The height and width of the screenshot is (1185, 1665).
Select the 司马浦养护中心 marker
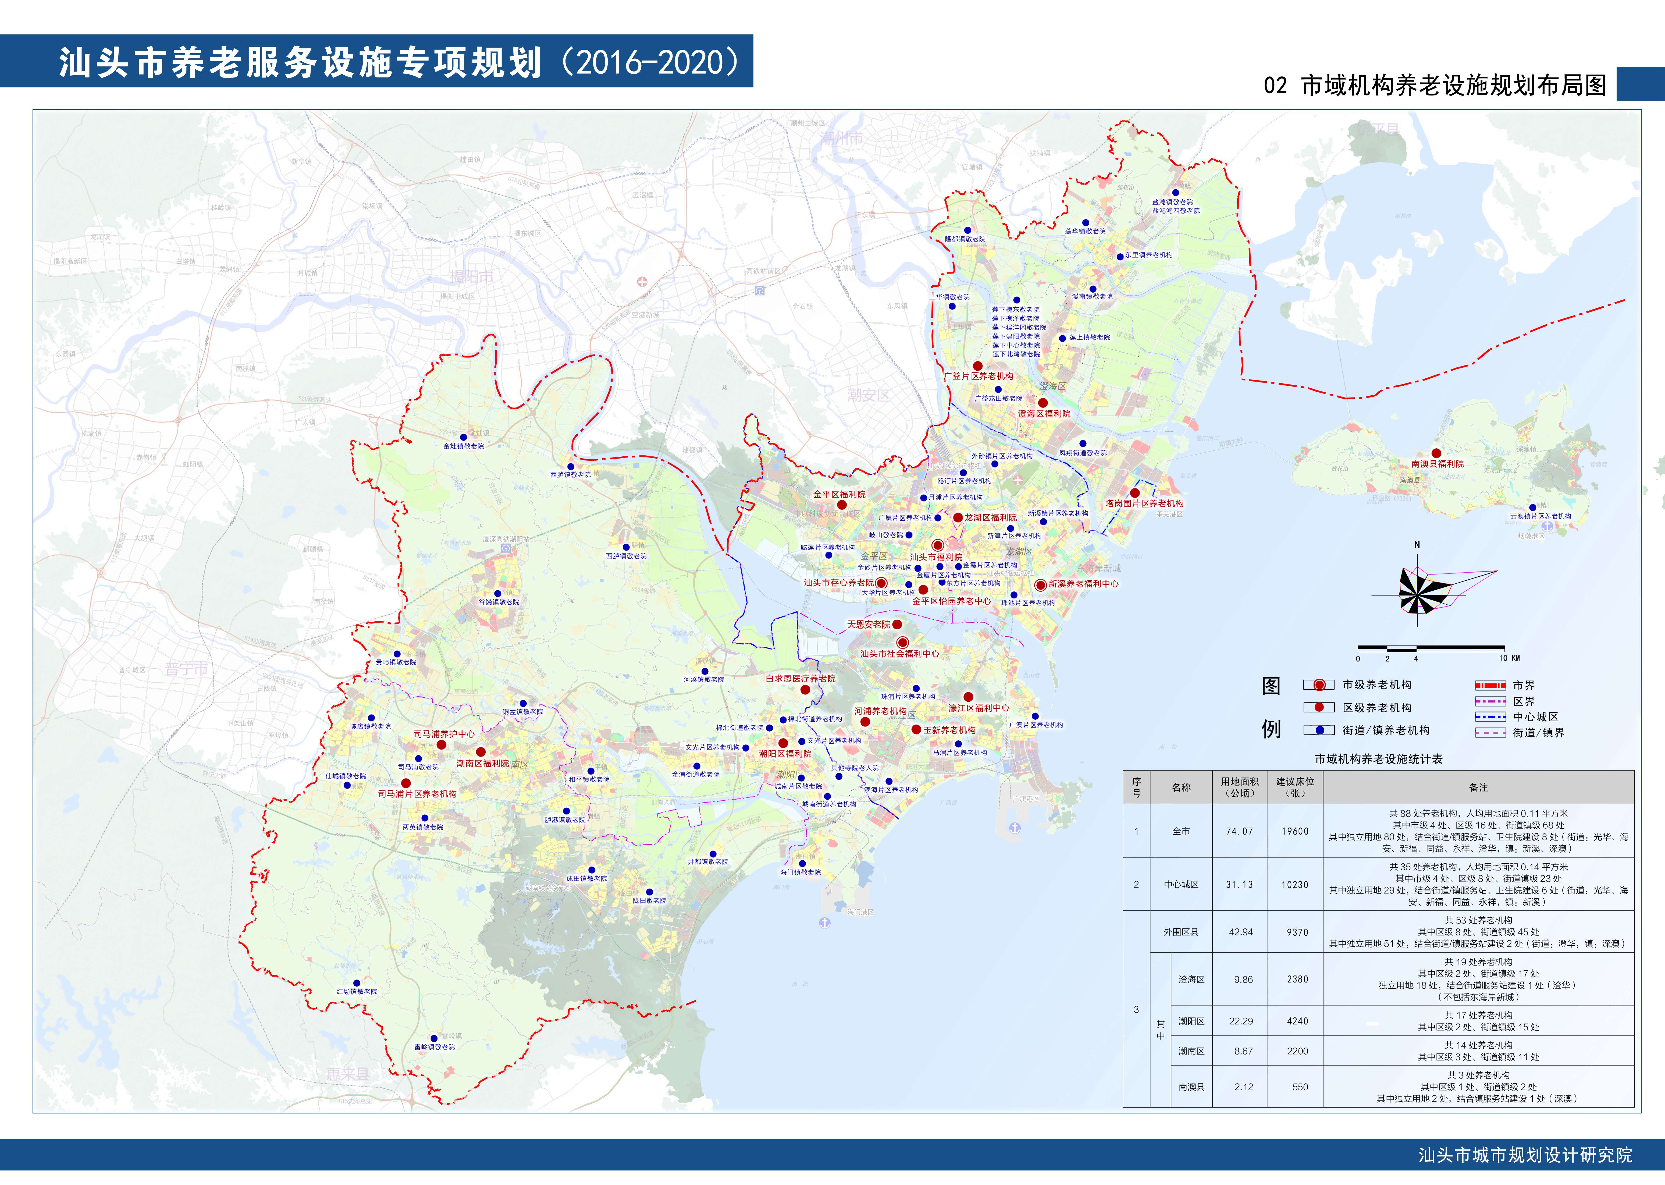pos(441,745)
